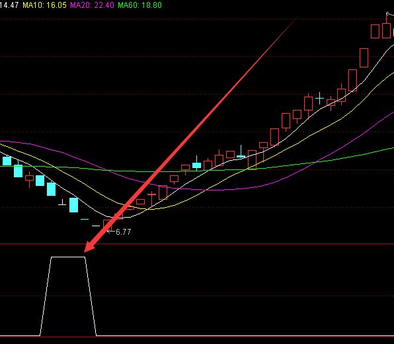Click the red candle above 6.77 low
394x344 pixels.
pos(108,224)
